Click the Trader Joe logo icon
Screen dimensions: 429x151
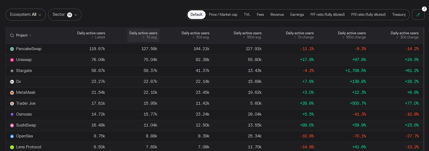coord(12,103)
